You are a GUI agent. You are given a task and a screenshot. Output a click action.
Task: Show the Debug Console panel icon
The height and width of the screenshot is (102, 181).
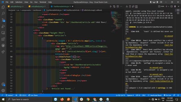(x=133, y=7)
